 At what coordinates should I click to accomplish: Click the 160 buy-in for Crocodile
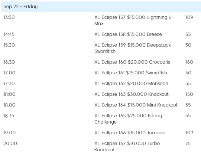[189, 62]
